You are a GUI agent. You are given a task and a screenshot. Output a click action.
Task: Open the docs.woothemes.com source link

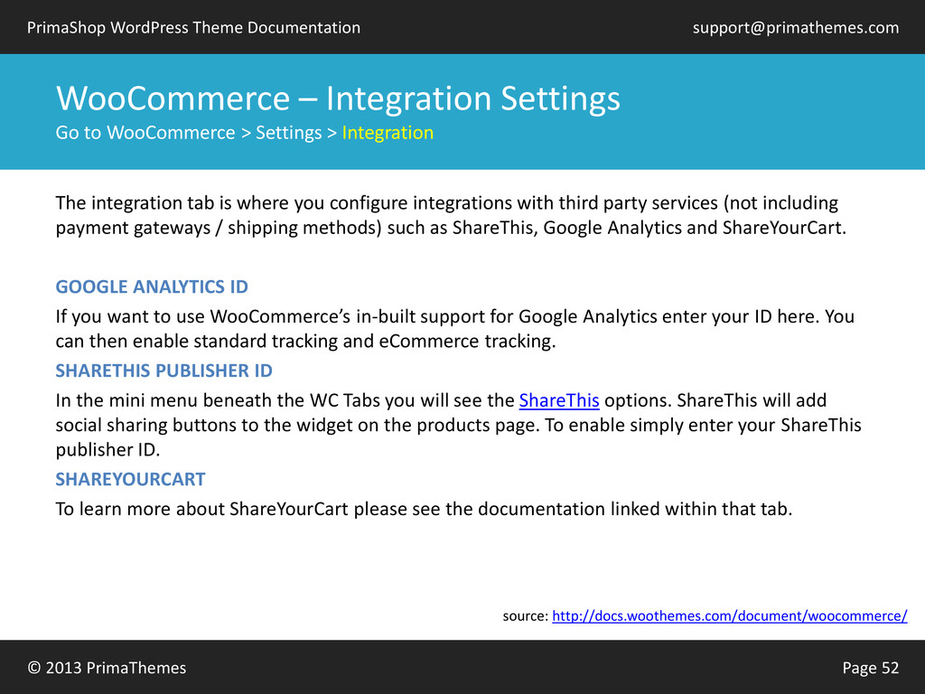coord(730,616)
